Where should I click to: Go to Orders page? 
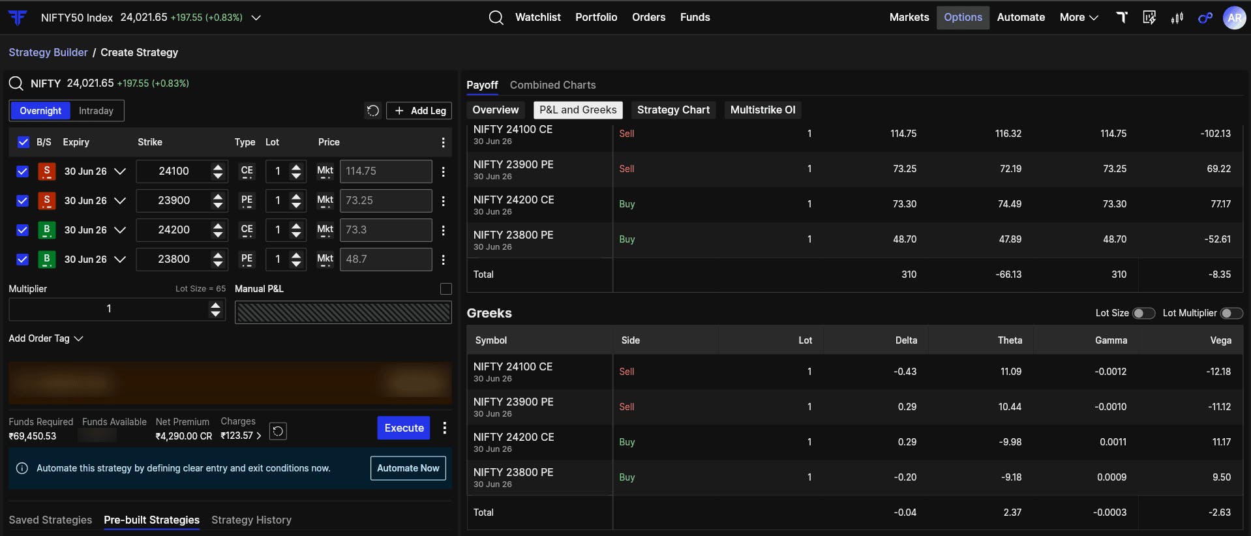(649, 18)
